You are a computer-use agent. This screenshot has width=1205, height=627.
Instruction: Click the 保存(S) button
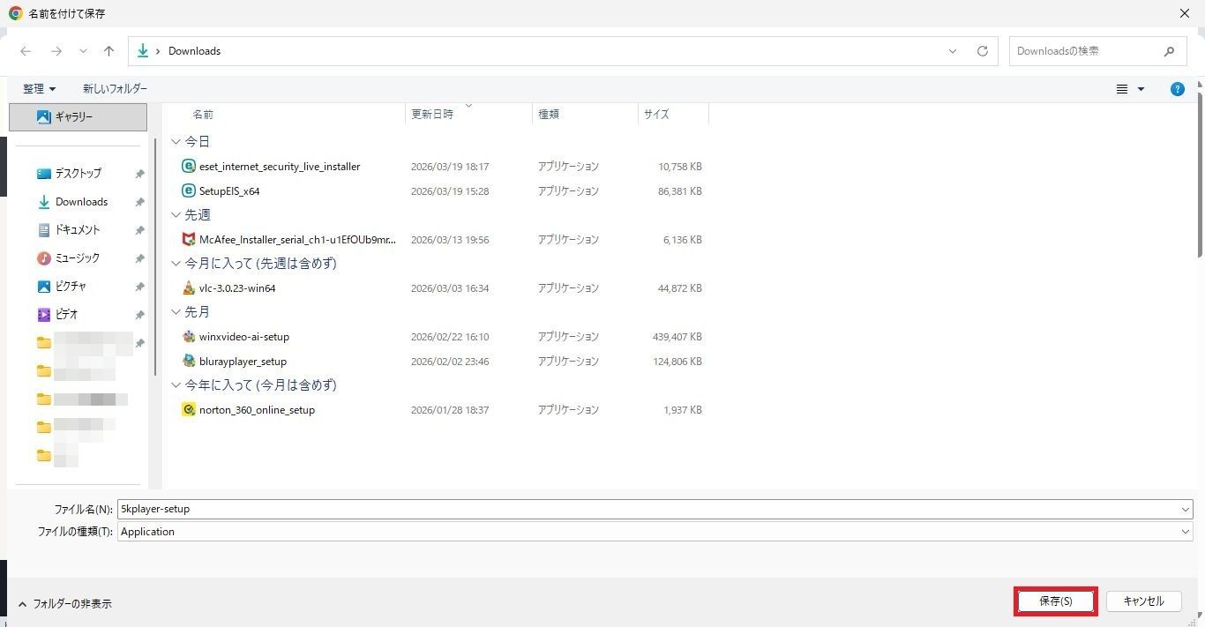coord(1055,601)
